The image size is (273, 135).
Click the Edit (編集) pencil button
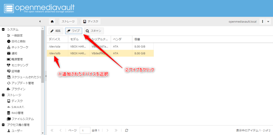coord(55,31)
